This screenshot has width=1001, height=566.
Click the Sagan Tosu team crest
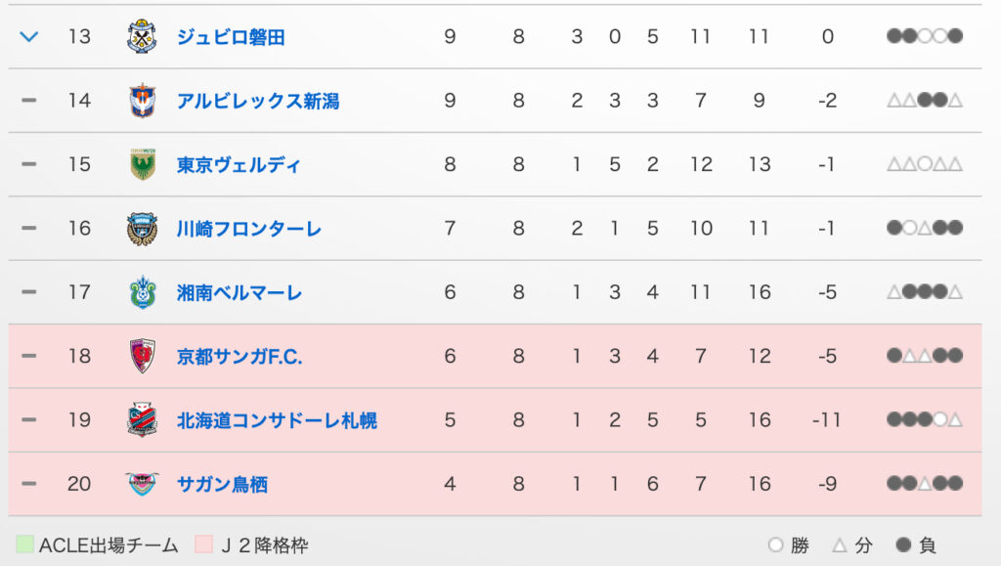click(x=142, y=484)
